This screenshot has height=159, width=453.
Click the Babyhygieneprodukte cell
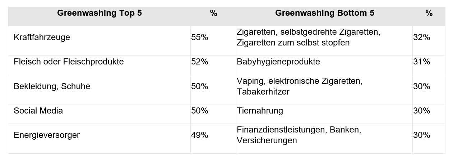(278, 62)
